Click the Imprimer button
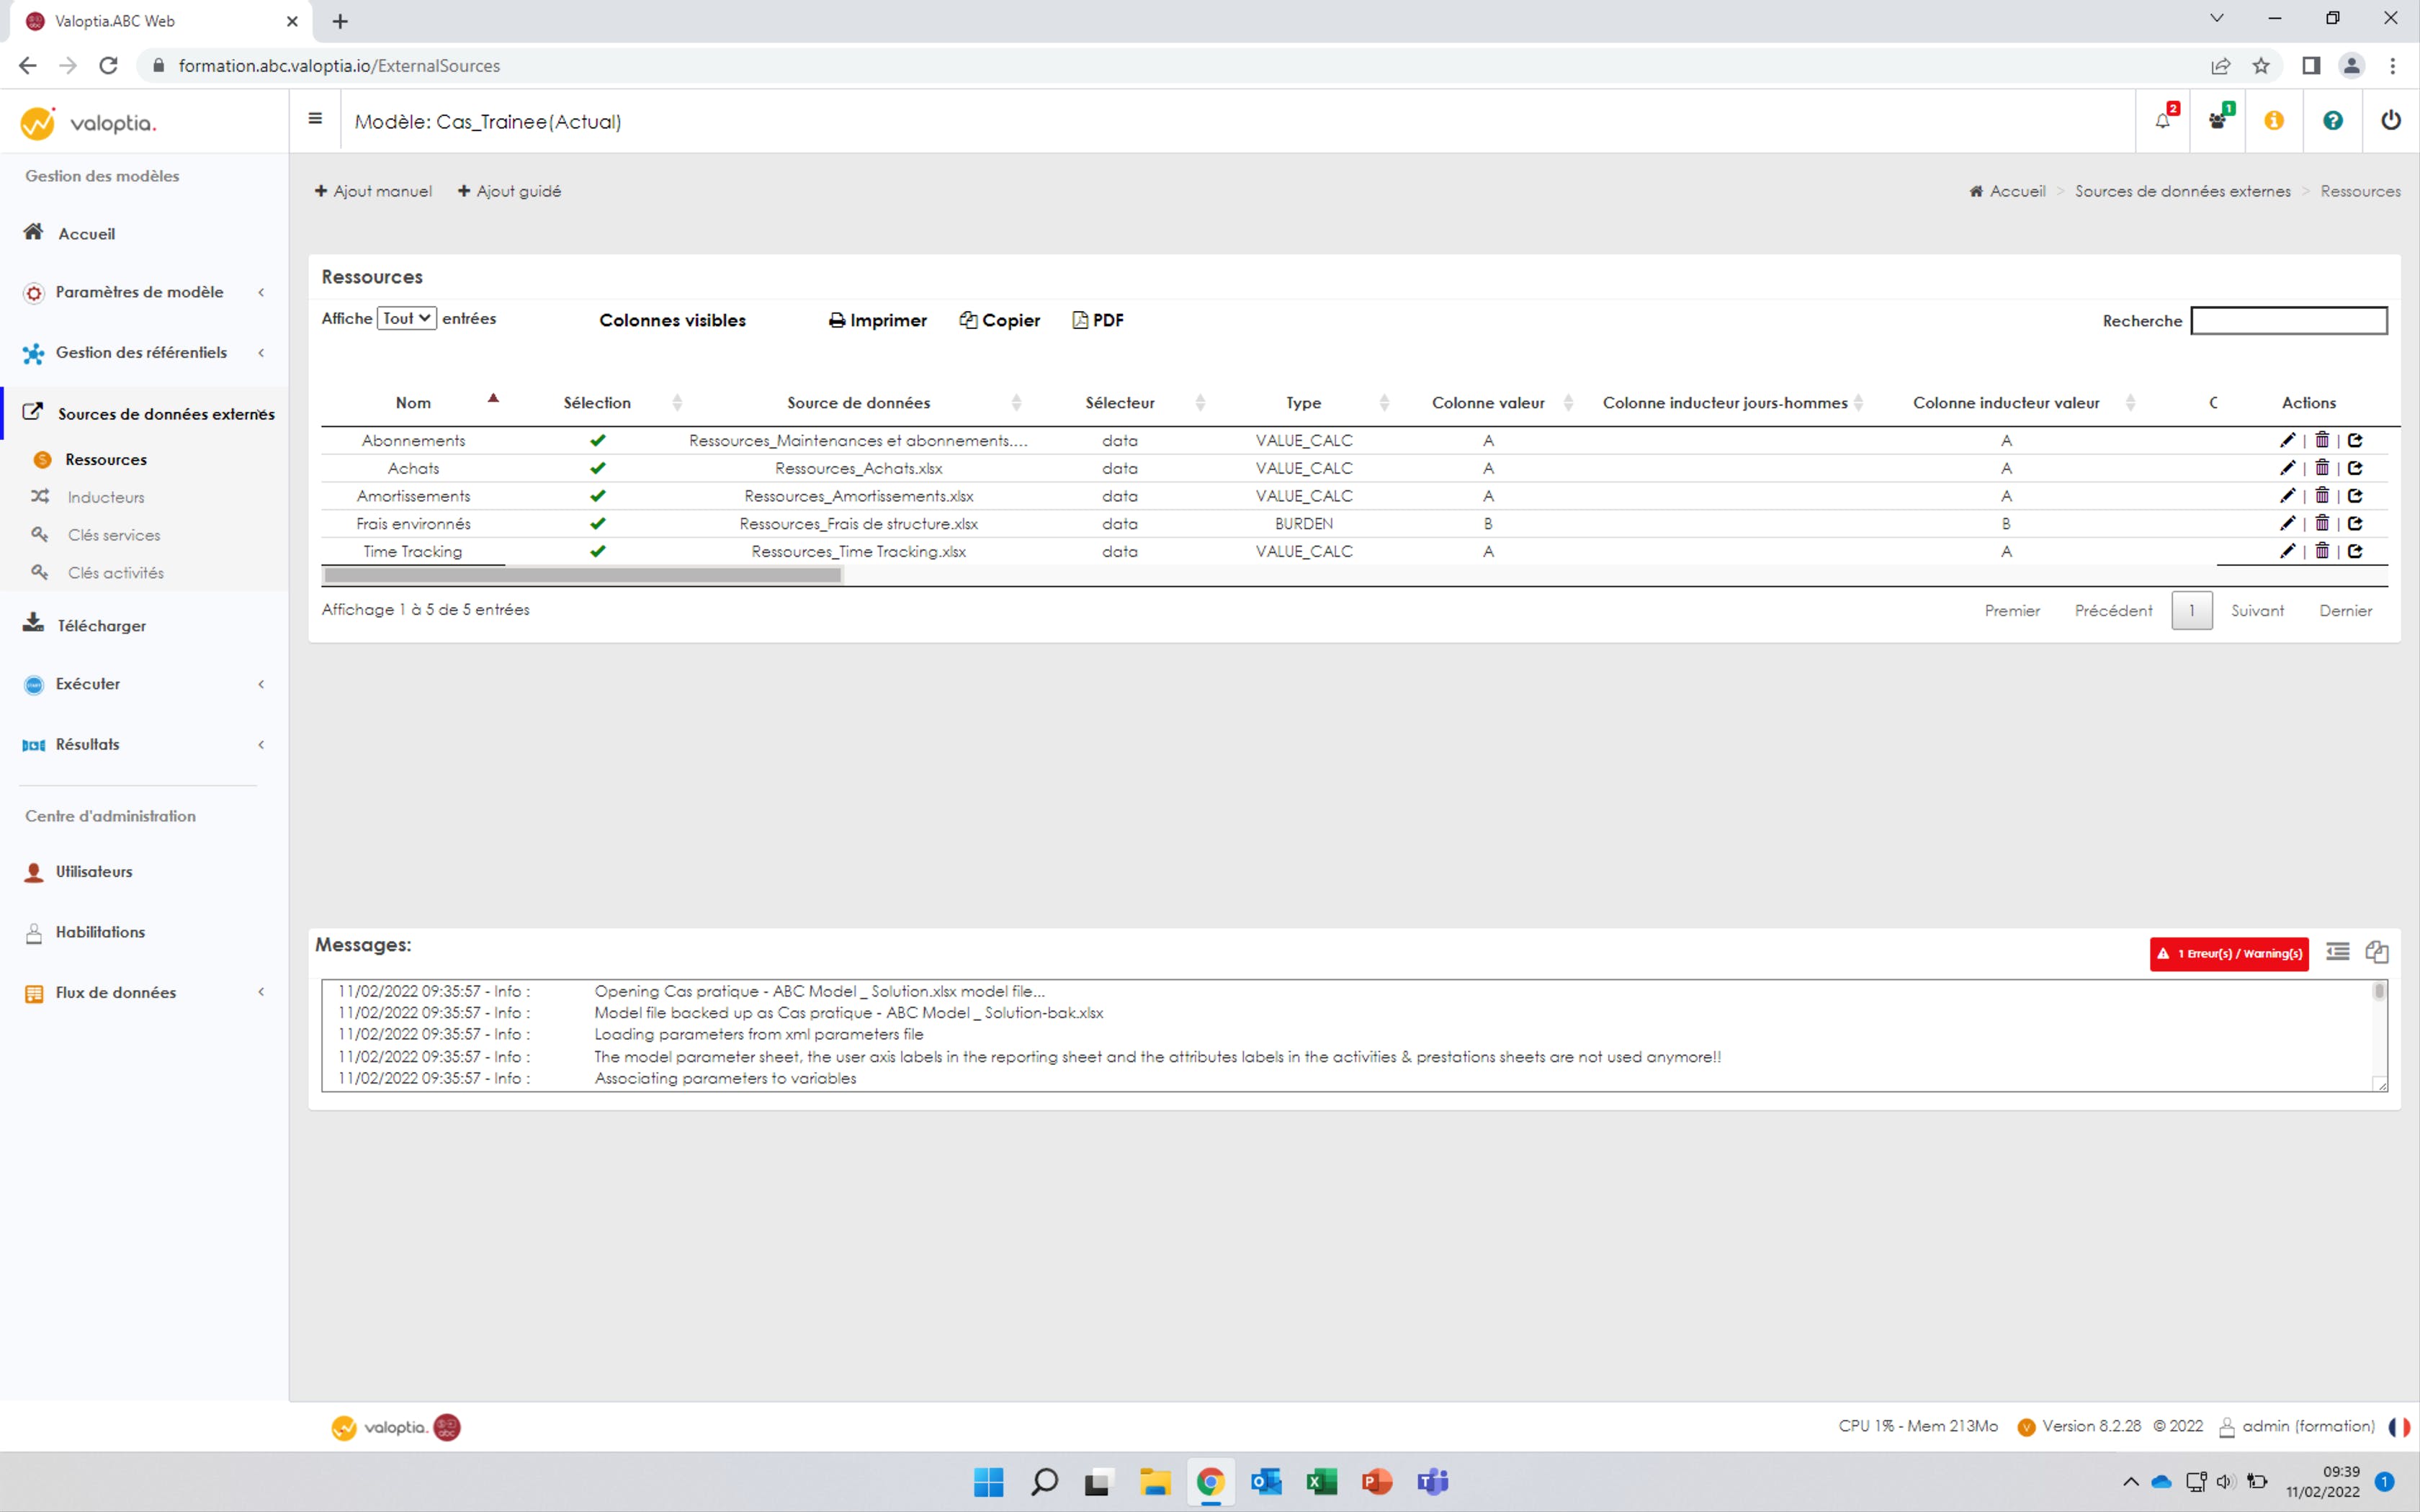Screen dimensions: 2420x1512 [x=877, y=320]
